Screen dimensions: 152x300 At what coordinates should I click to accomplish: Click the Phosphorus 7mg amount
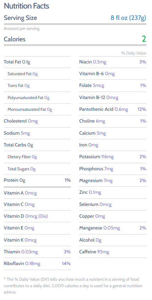pos(109,169)
